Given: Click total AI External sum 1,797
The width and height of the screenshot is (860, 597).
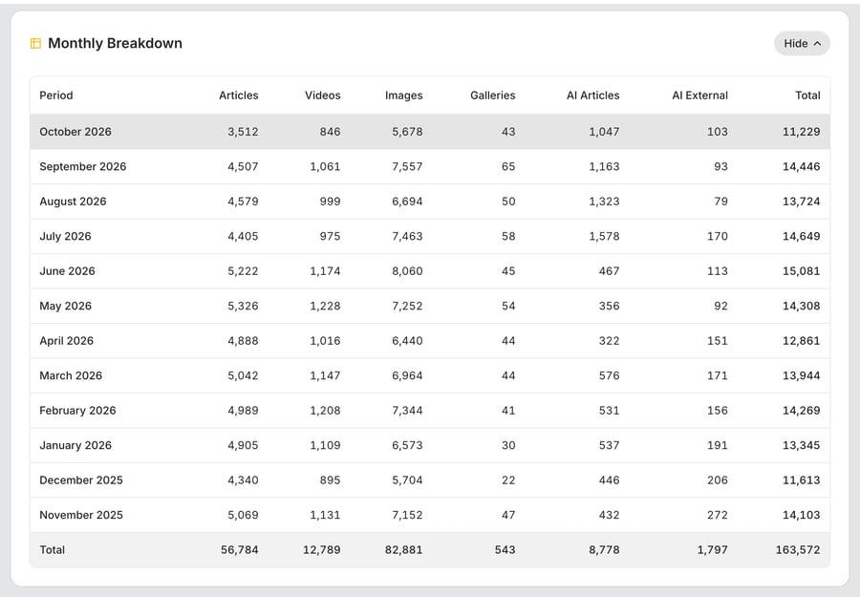Looking at the screenshot, I should tap(713, 550).
